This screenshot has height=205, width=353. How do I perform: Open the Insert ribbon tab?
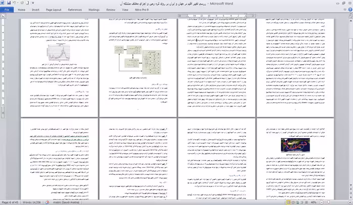pos(36,10)
